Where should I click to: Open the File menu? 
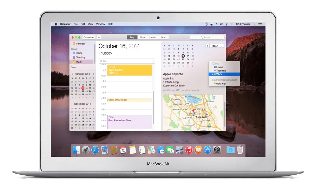click(x=76, y=24)
